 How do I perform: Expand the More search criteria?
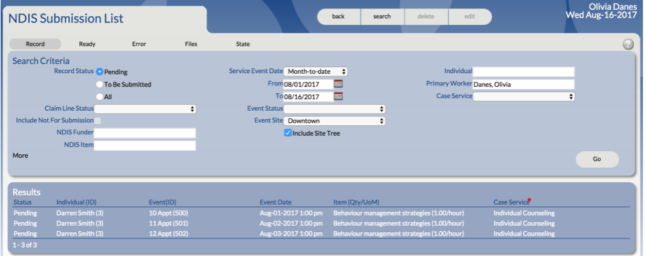[21, 156]
